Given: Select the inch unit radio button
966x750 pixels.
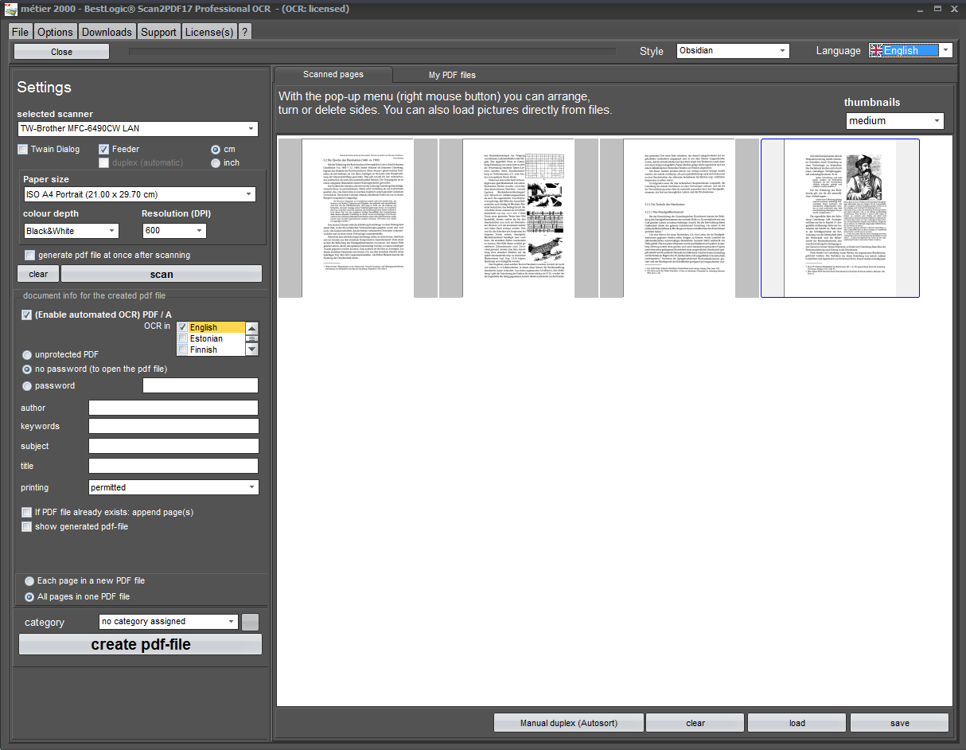Looking at the screenshot, I should click(216, 163).
